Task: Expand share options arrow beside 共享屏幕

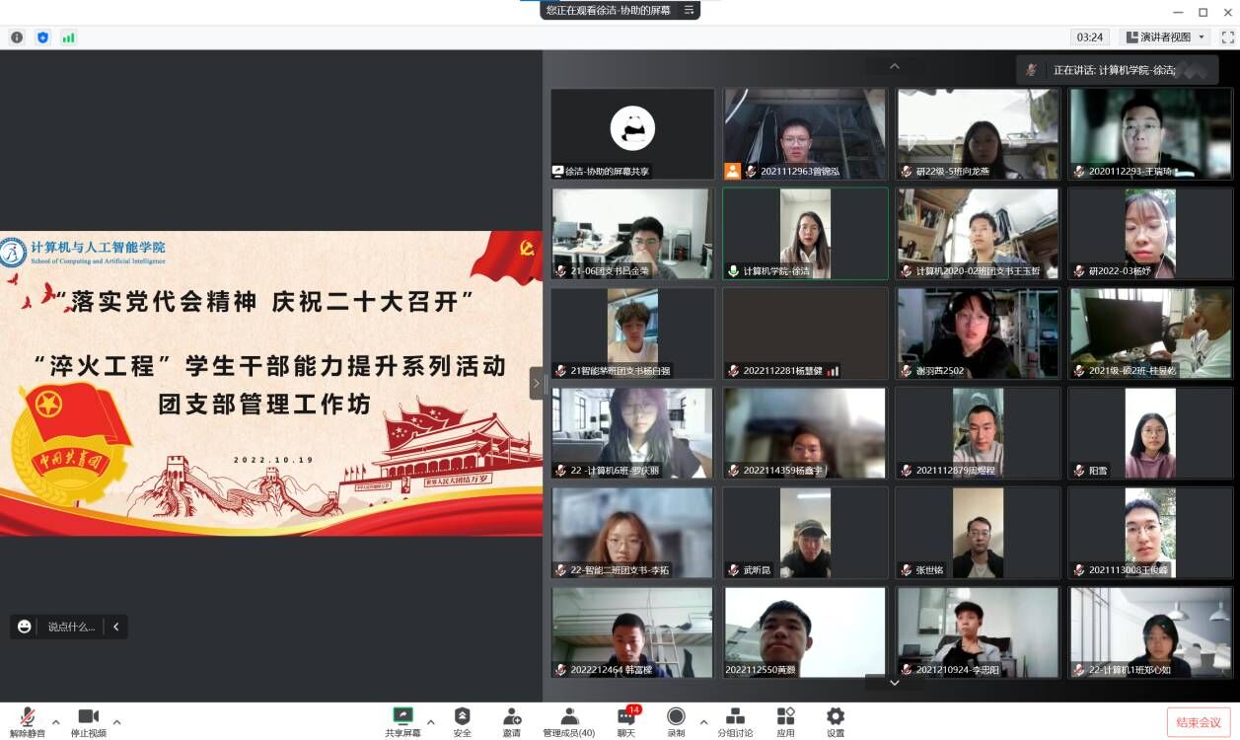Action: tap(430, 721)
